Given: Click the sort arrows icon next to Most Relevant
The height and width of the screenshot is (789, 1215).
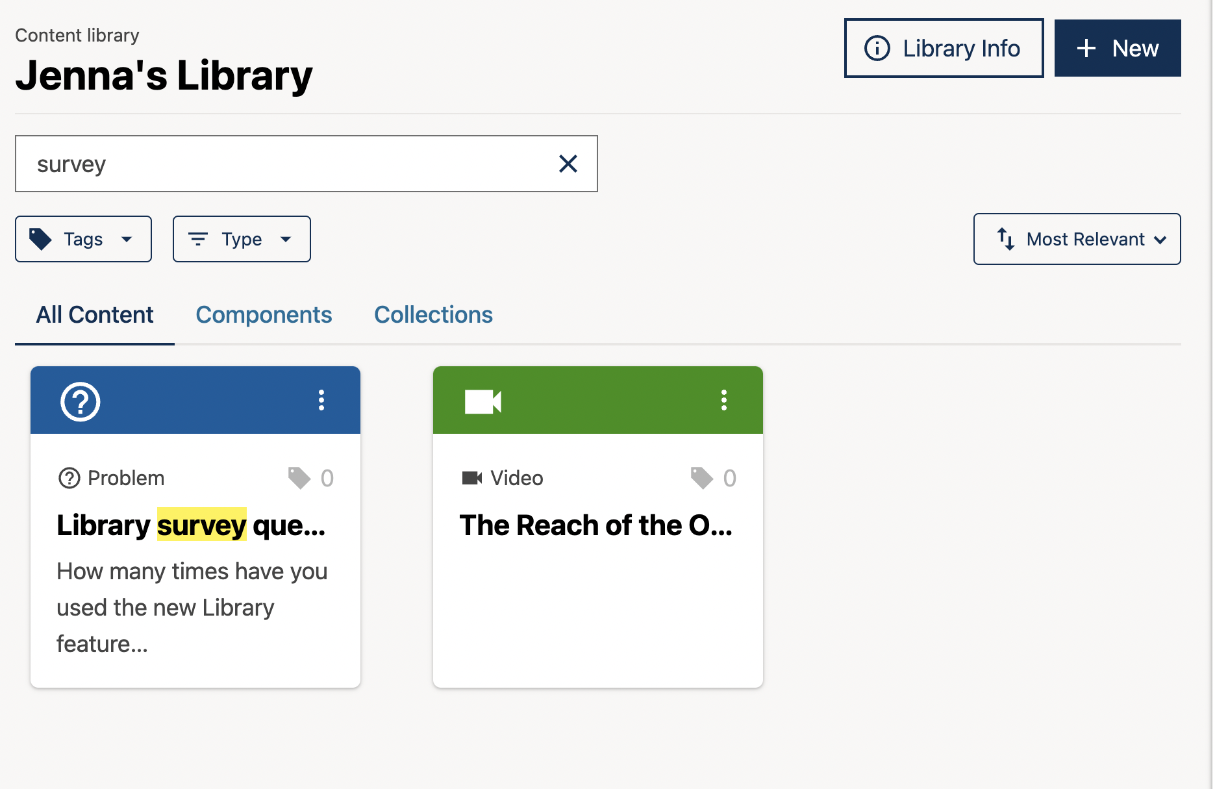Looking at the screenshot, I should tap(1005, 239).
